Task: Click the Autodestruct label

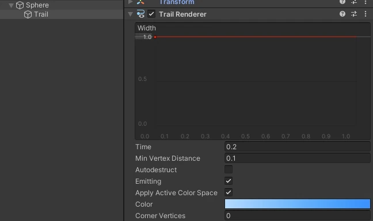Action: [x=156, y=170]
